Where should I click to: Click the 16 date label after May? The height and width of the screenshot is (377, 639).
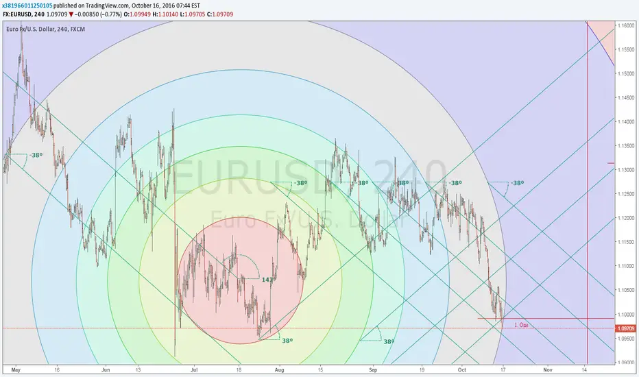pyautogui.click(x=57, y=370)
